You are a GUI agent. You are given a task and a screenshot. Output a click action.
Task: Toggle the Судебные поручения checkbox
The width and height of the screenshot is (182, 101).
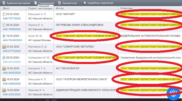point(85,3)
